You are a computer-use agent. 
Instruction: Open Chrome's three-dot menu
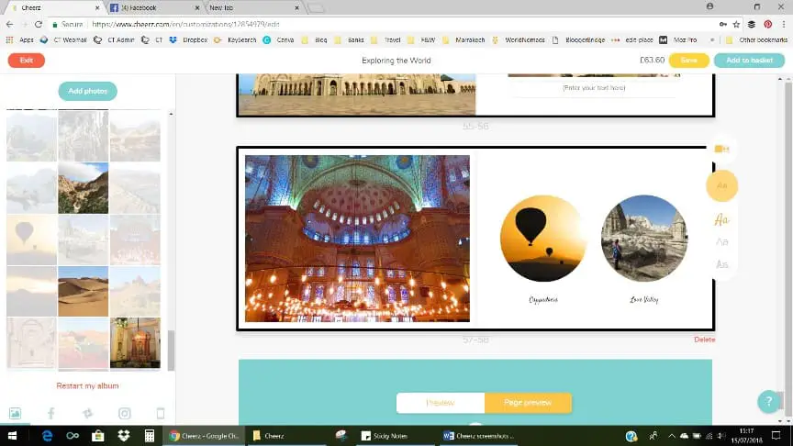click(x=784, y=24)
